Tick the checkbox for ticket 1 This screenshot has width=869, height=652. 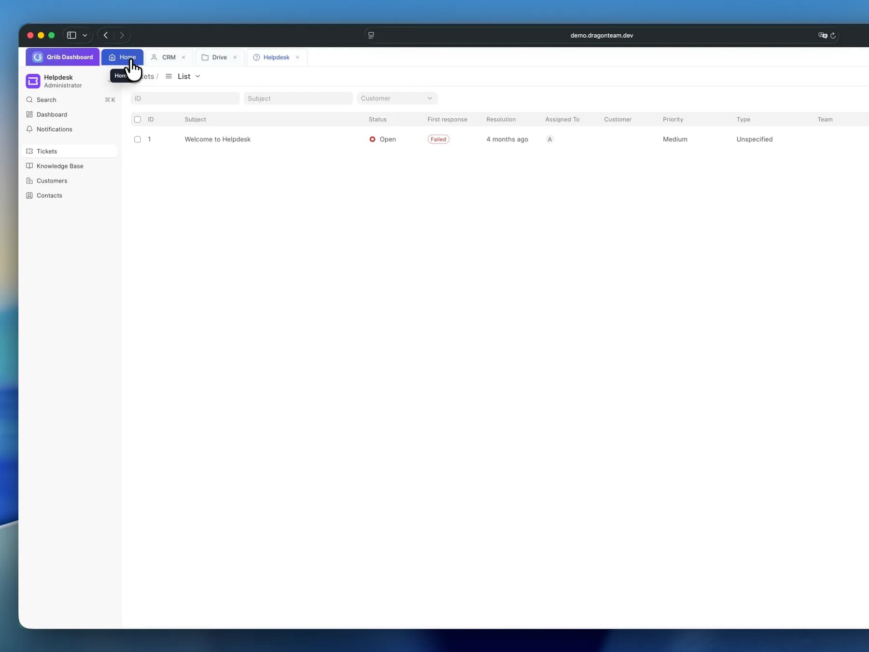[x=138, y=139]
